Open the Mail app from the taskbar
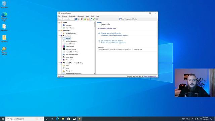 (74, 119)
